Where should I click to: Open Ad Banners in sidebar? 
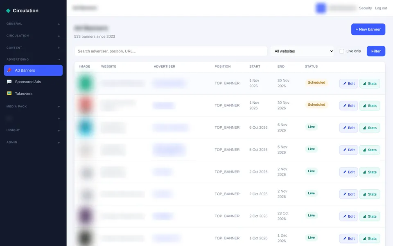coord(33,70)
